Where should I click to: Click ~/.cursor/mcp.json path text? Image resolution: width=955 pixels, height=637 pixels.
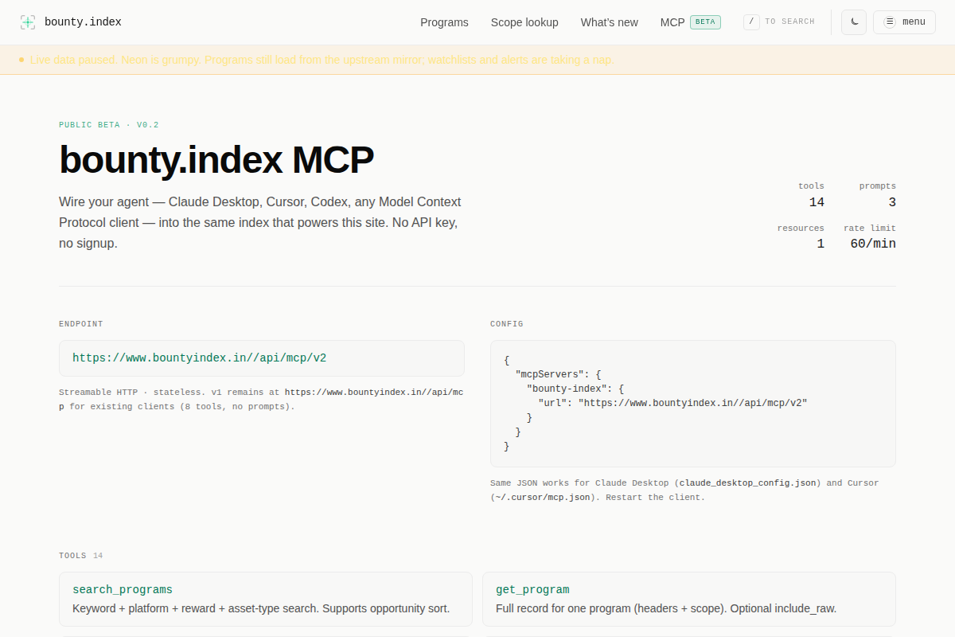544,498
